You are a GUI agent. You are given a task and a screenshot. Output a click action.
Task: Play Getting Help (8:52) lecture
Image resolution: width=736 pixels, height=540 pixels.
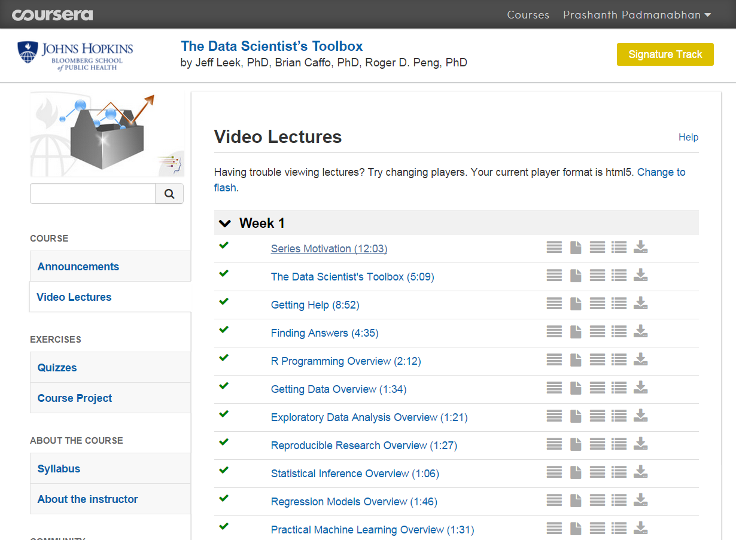[x=315, y=305]
